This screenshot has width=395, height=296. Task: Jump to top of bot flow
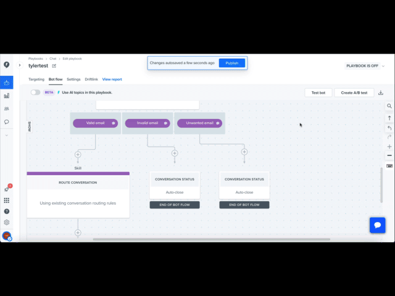389,118
